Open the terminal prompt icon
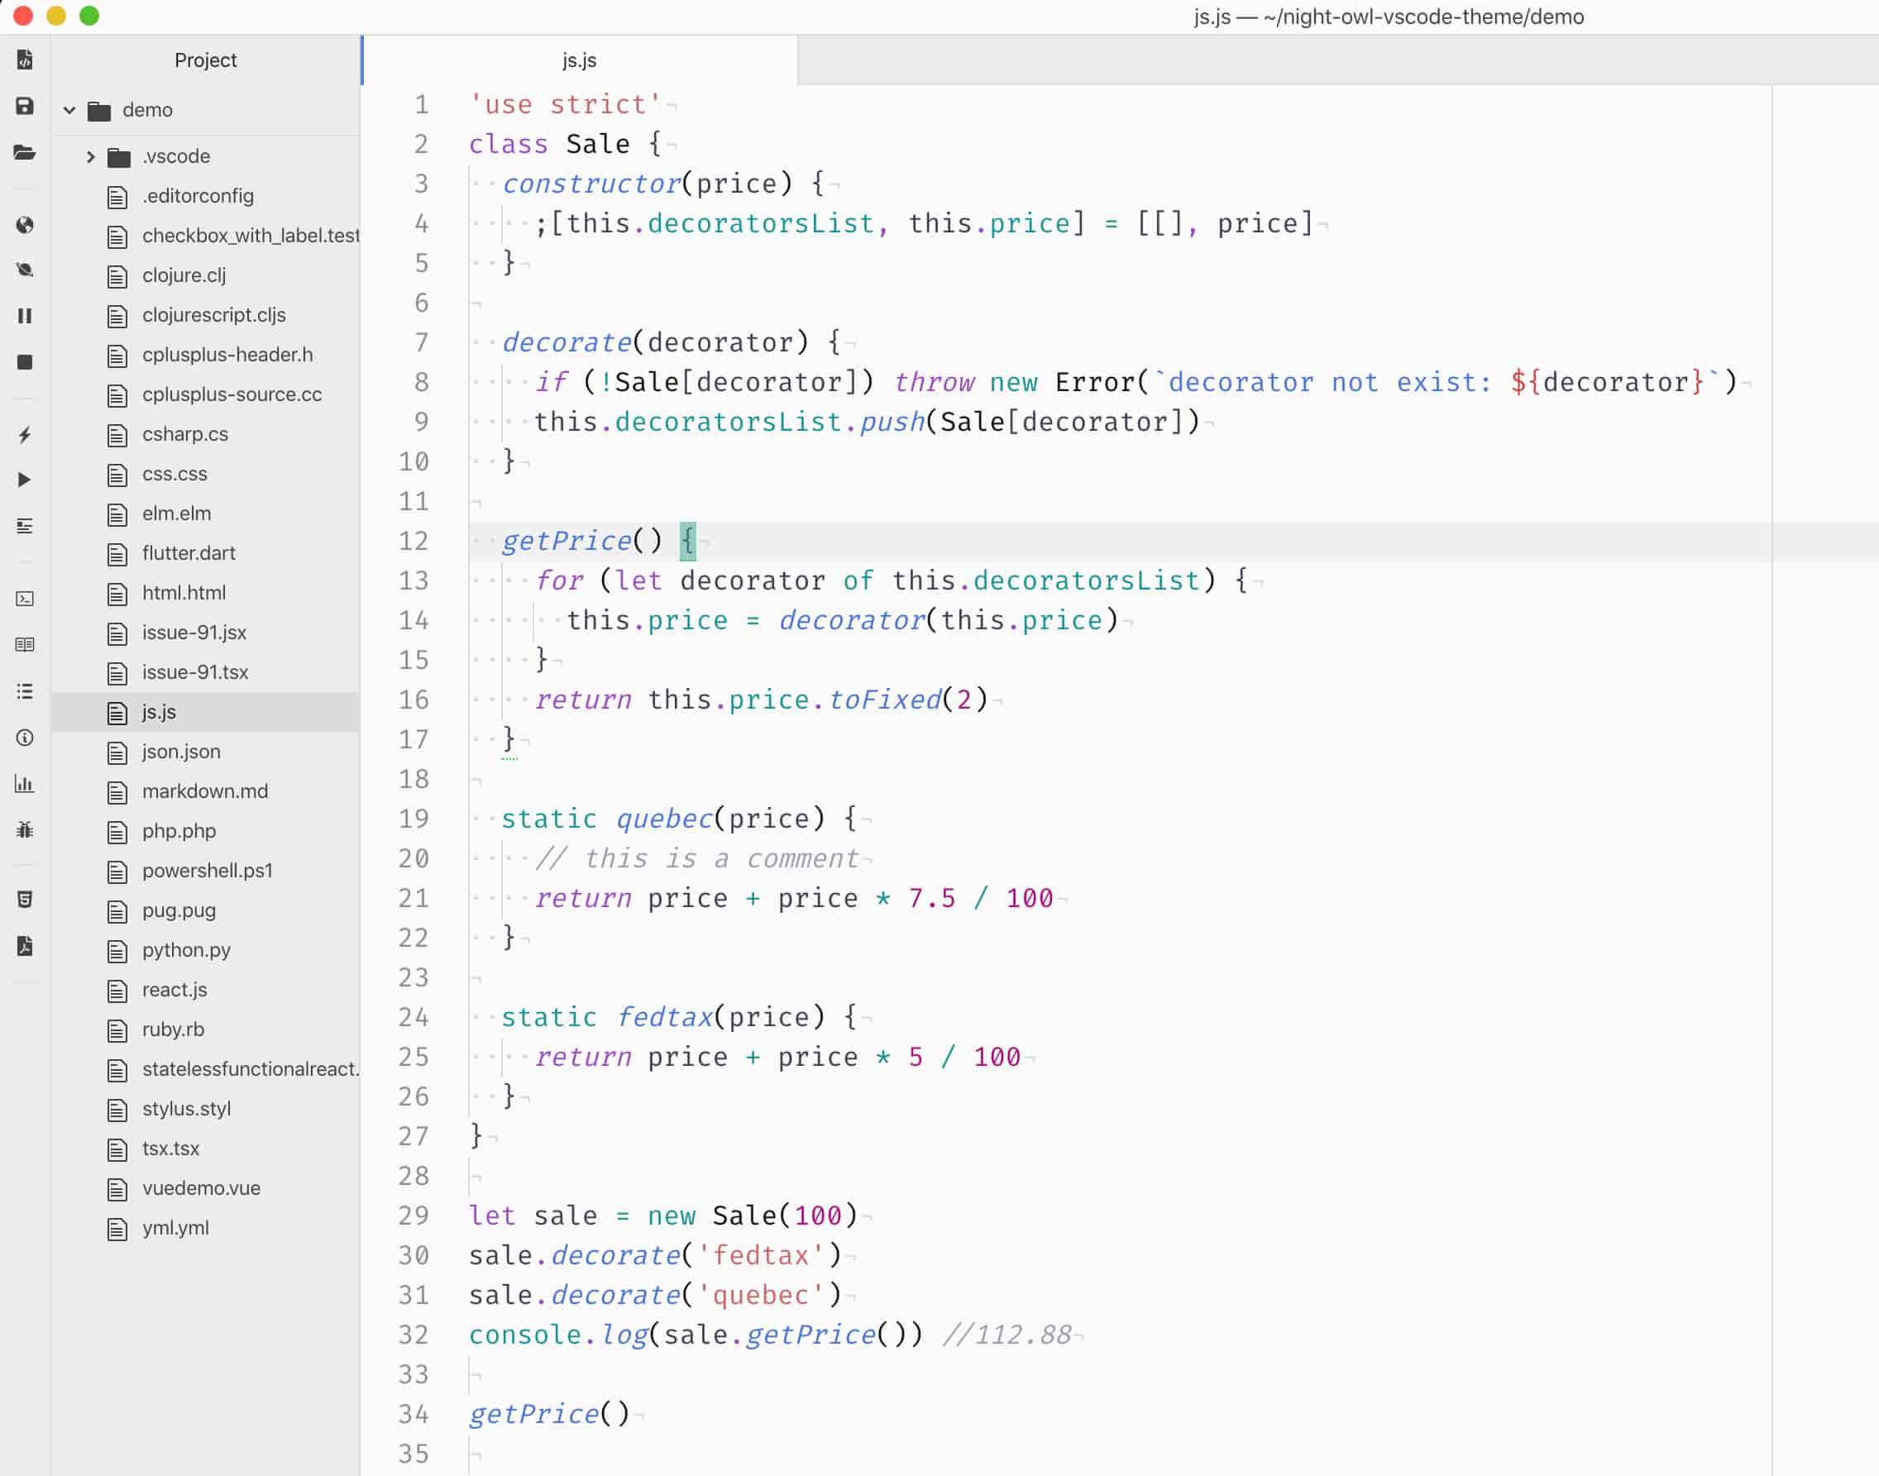Screen dimensions: 1879x1476 click(x=24, y=598)
